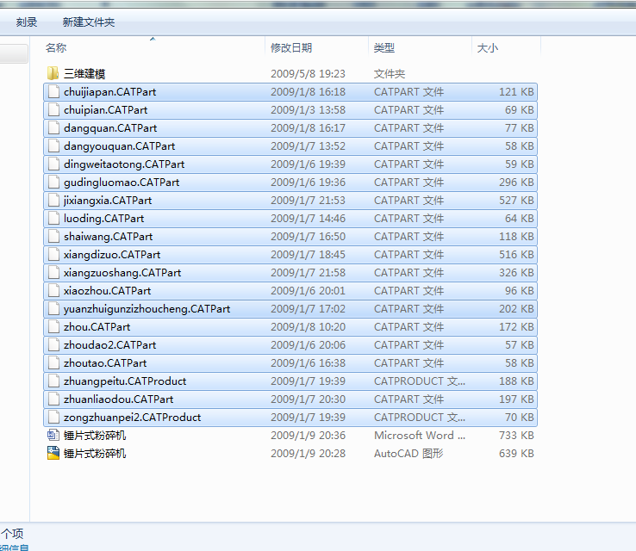Select the file name zhoudao2.CATPart
Screen dimensions: 636x551
coord(109,345)
